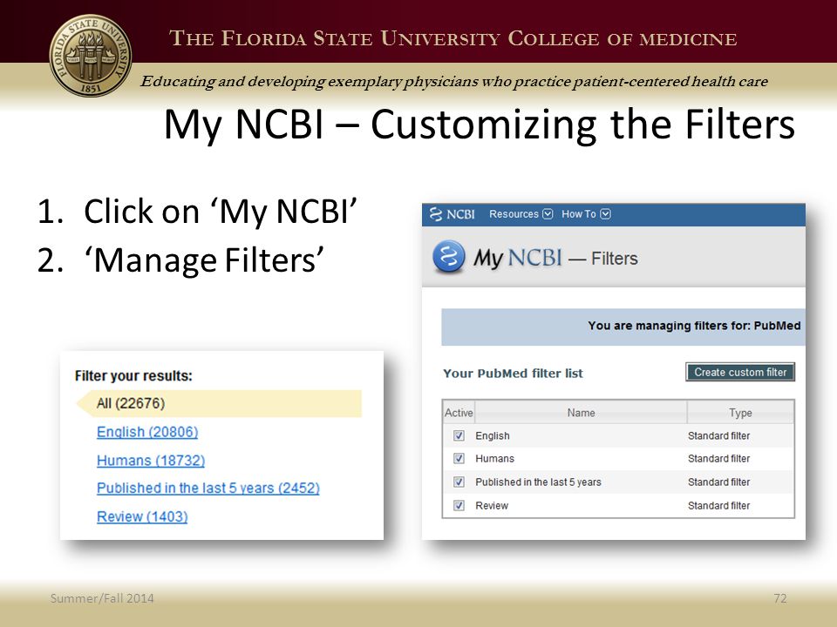Screen dimensions: 837x627
Task: Open the Review (1403) filter link
Action: point(142,516)
